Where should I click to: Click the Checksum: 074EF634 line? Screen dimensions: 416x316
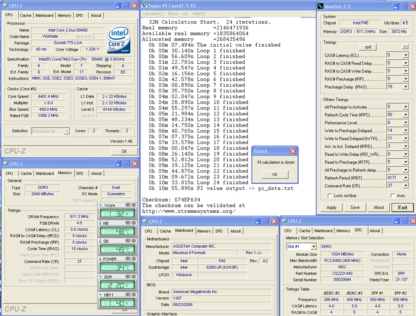pyautogui.click(x=171, y=200)
